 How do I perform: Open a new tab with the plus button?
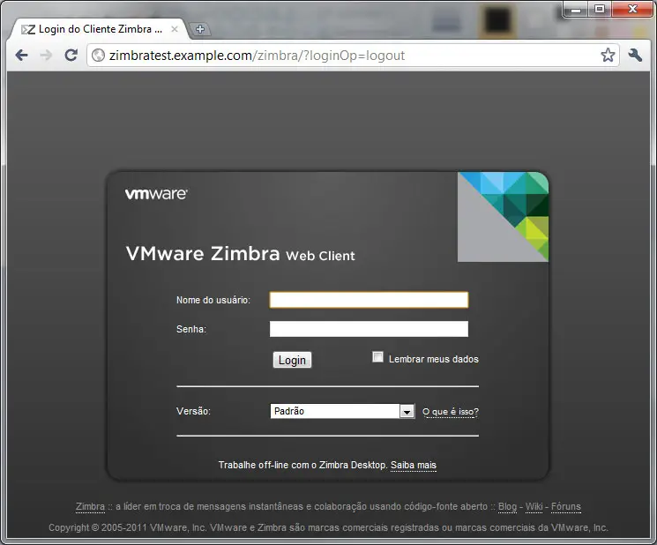click(x=200, y=29)
